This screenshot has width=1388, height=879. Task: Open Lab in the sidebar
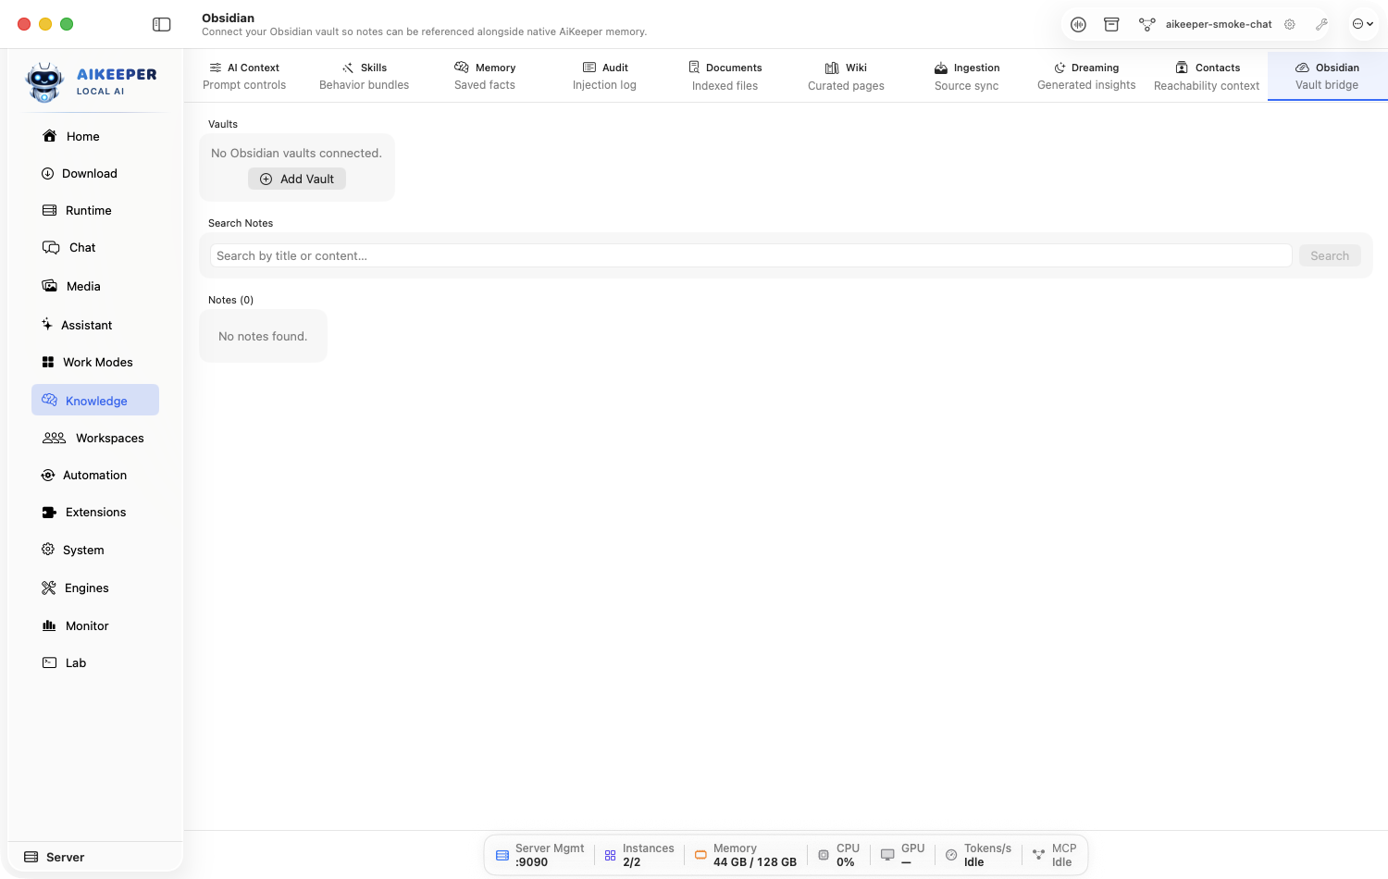pyautogui.click(x=95, y=662)
